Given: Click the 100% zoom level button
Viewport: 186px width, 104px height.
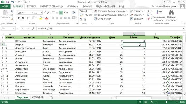Looking at the screenshot, I should (182, 102).
